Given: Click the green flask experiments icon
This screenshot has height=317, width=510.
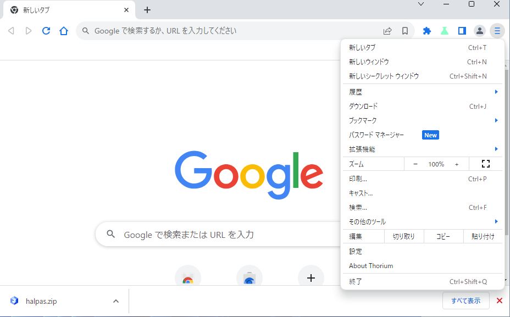Looking at the screenshot, I should click(445, 31).
